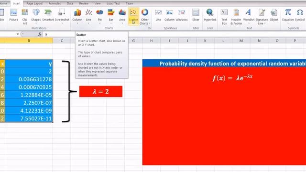Open the Charts group dialog launcher
The width and height of the screenshot is (306, 172).
[149, 28]
